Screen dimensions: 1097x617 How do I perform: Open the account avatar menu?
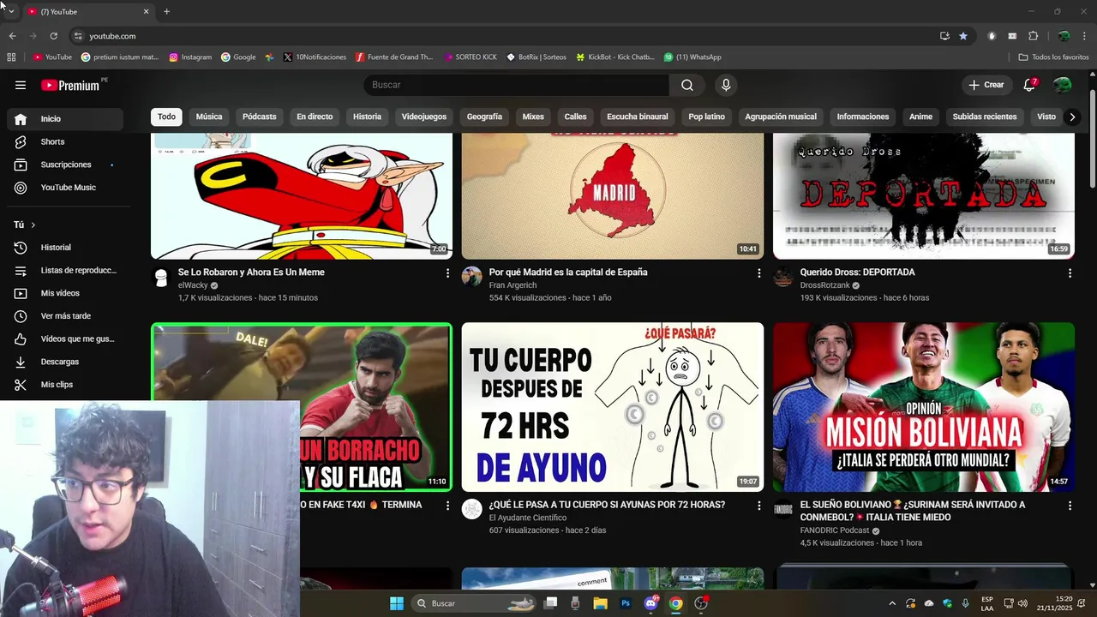(1062, 85)
